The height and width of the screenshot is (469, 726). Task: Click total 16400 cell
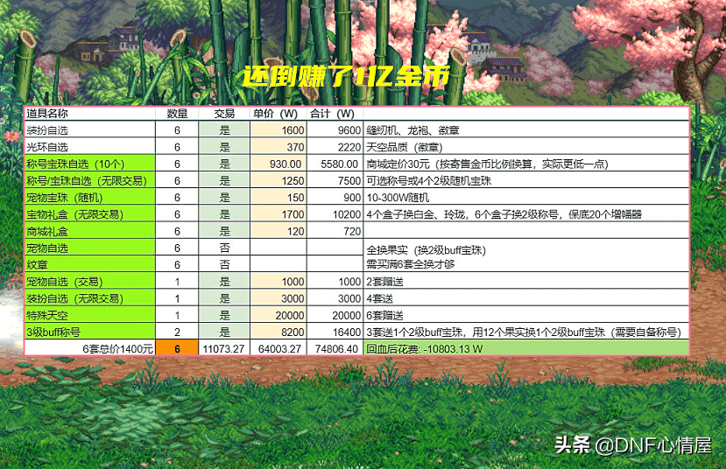coord(335,332)
